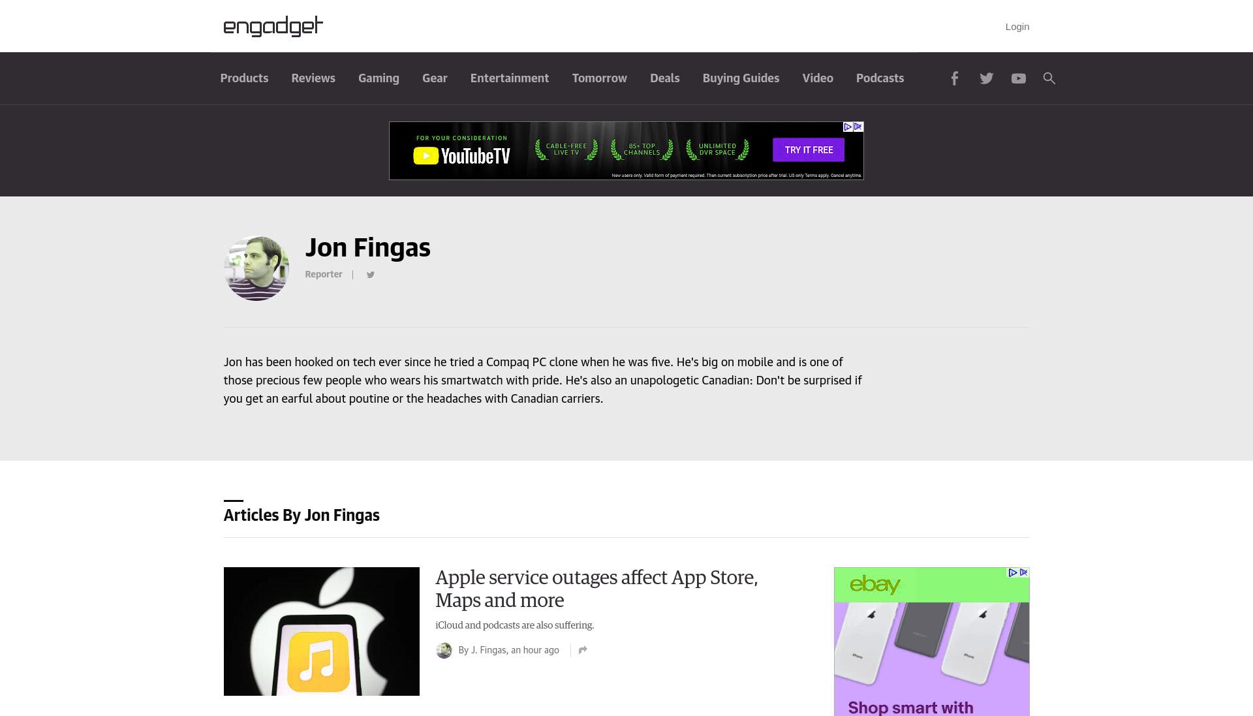The image size is (1253, 716).
Task: Open Apple service outages article headline
Action: coord(596,589)
